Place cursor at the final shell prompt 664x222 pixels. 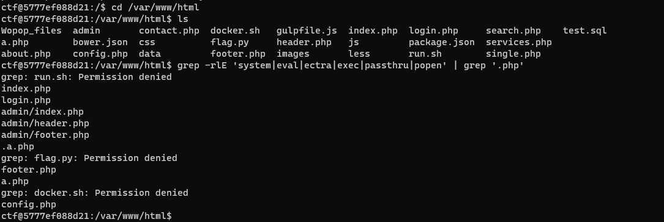point(174,216)
